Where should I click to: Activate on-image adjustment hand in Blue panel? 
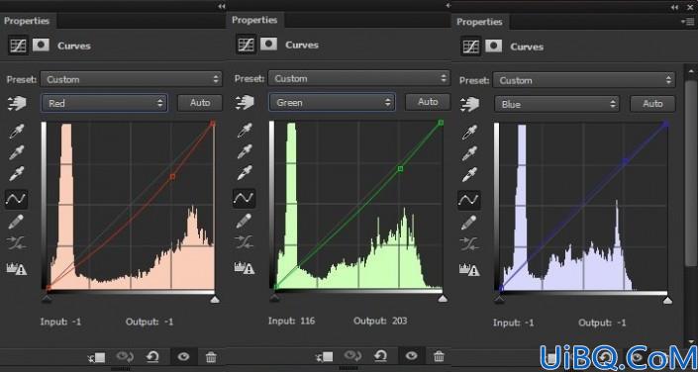coord(469,104)
